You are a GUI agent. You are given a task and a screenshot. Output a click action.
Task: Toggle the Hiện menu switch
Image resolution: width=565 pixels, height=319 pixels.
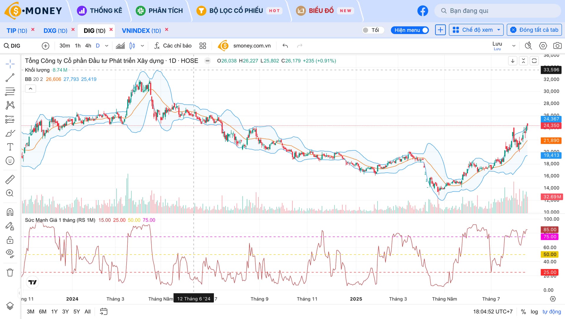[x=425, y=30]
